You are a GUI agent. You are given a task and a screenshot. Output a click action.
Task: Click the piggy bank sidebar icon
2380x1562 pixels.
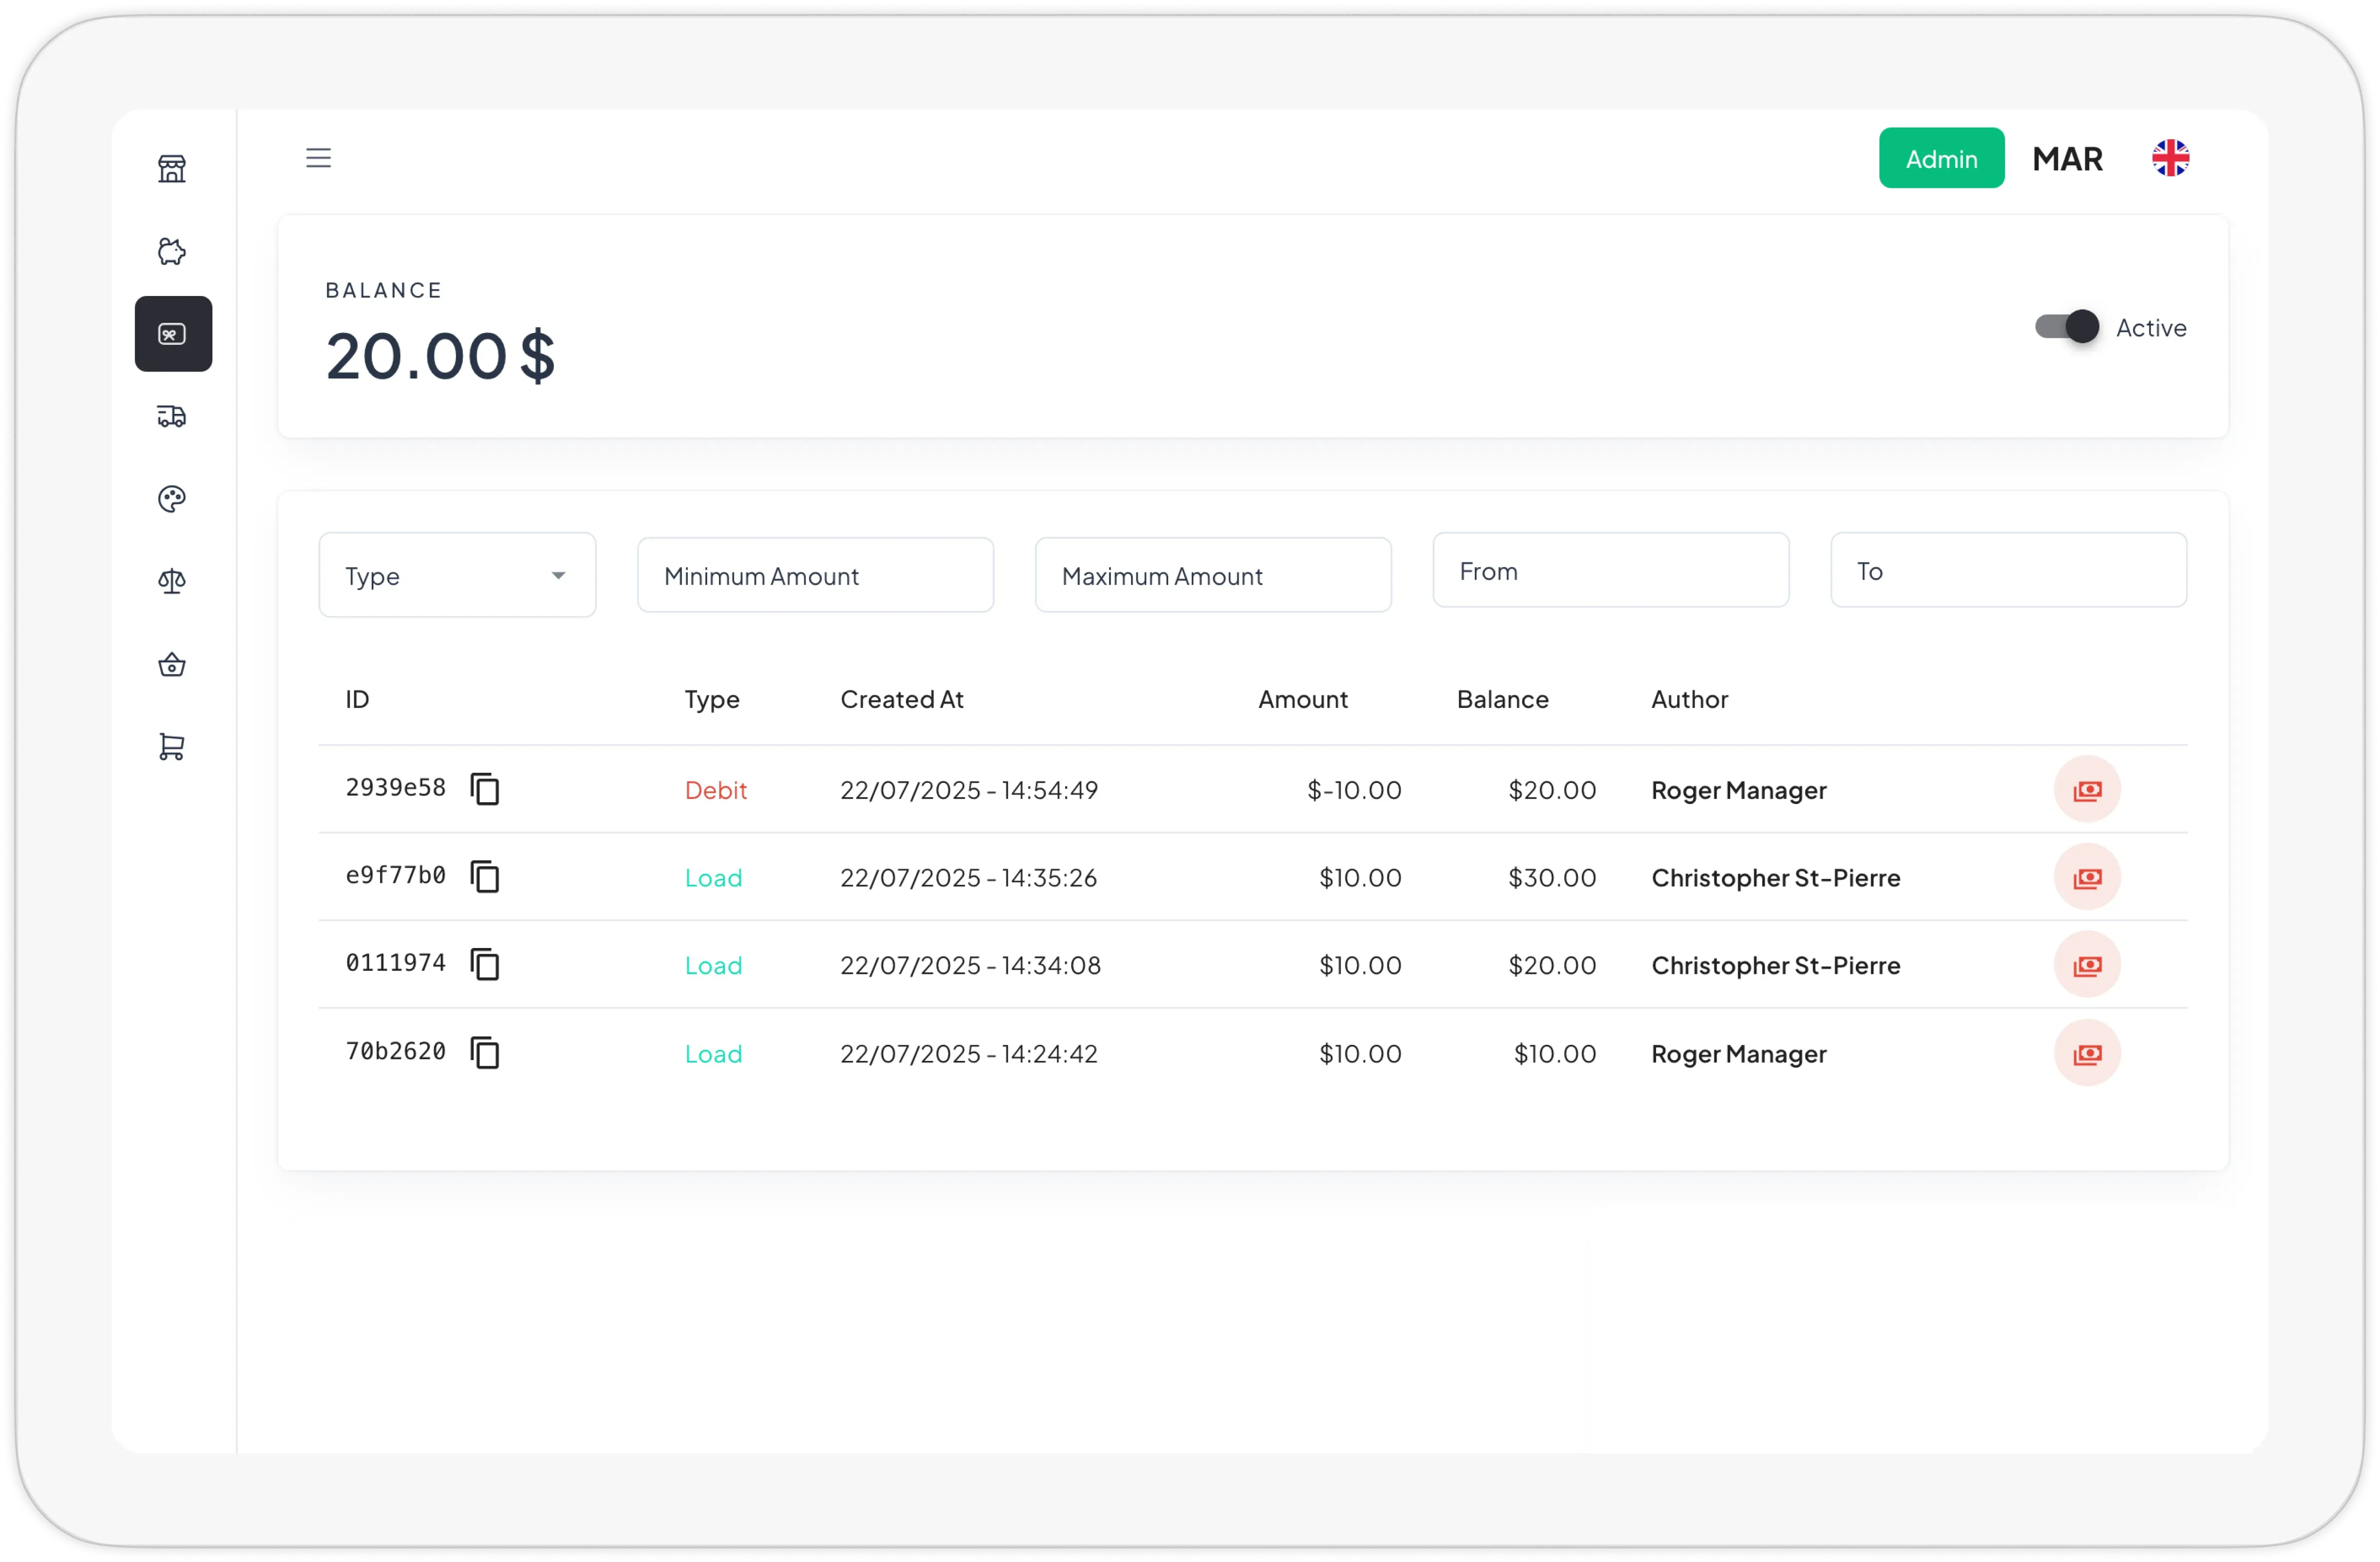(x=172, y=251)
